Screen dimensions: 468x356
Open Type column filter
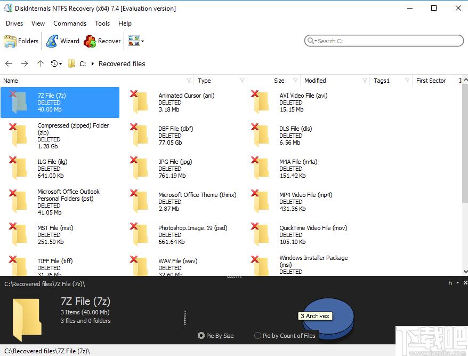(242, 81)
